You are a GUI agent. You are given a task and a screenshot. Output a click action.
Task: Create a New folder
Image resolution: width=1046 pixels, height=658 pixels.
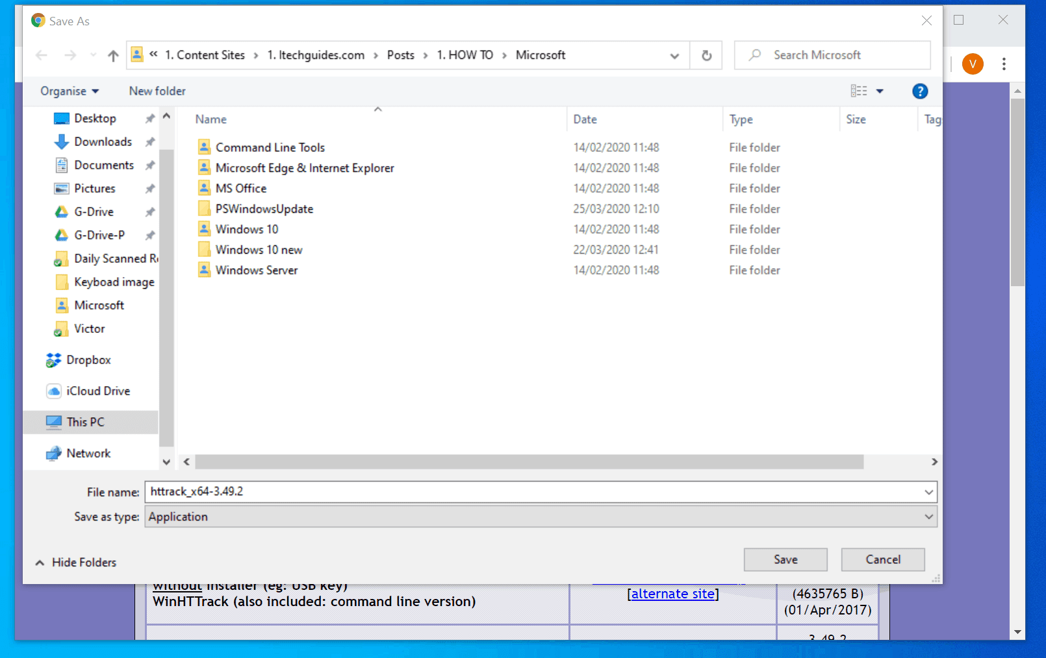(157, 91)
